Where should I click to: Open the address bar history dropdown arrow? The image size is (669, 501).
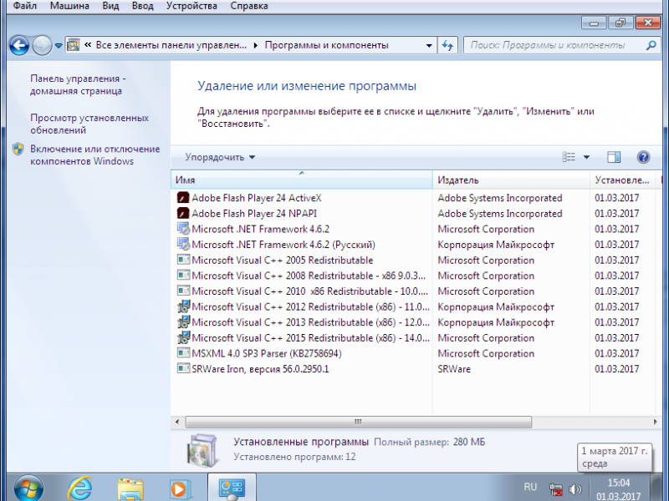[x=429, y=45]
